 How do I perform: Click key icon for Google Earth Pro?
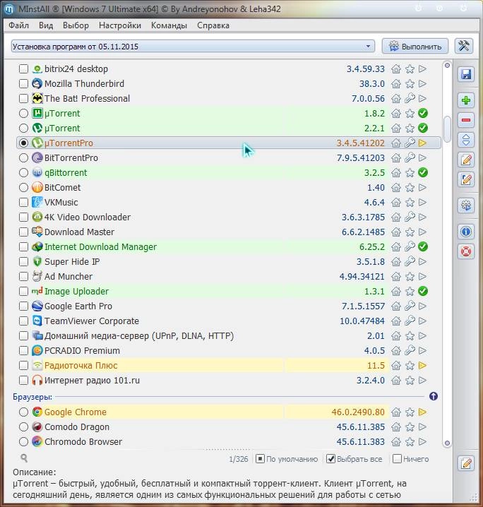410,306
